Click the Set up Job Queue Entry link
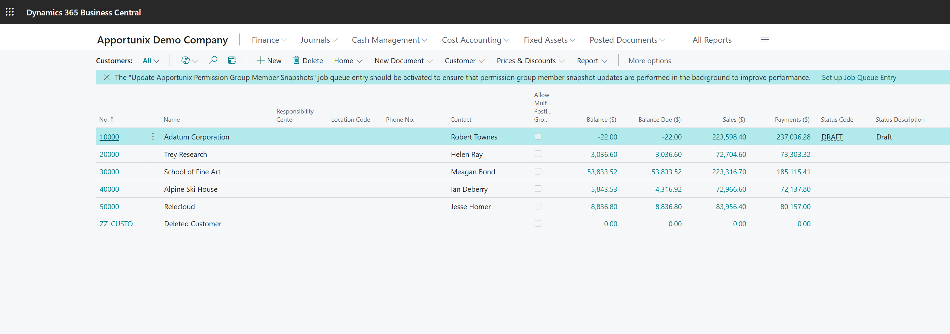The height and width of the screenshot is (334, 950). 858,77
